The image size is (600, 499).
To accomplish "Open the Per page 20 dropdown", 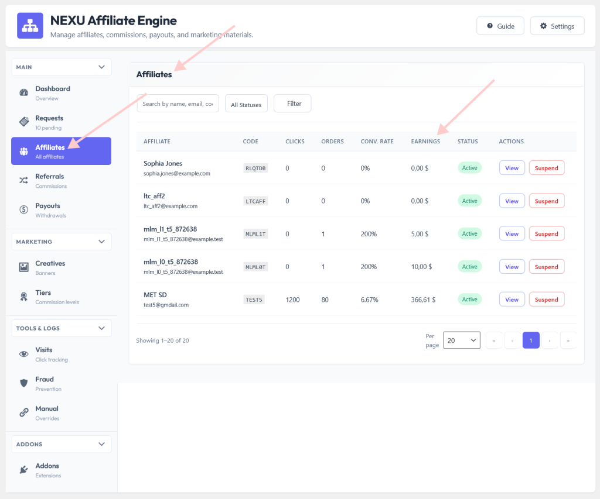I will point(462,340).
